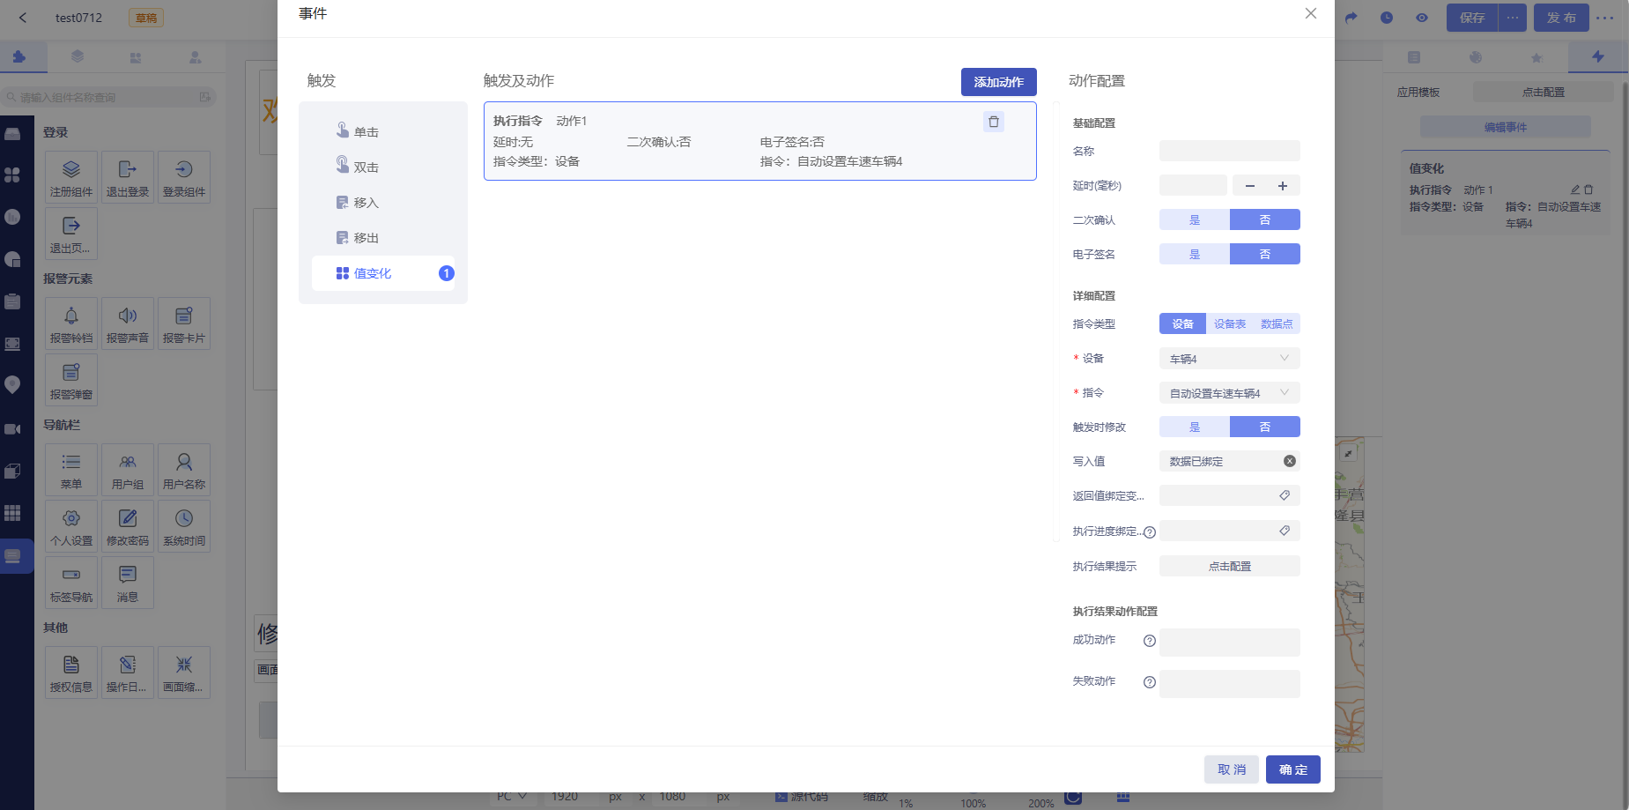
Task: Click the 发布 button in background
Action: pos(1561,18)
